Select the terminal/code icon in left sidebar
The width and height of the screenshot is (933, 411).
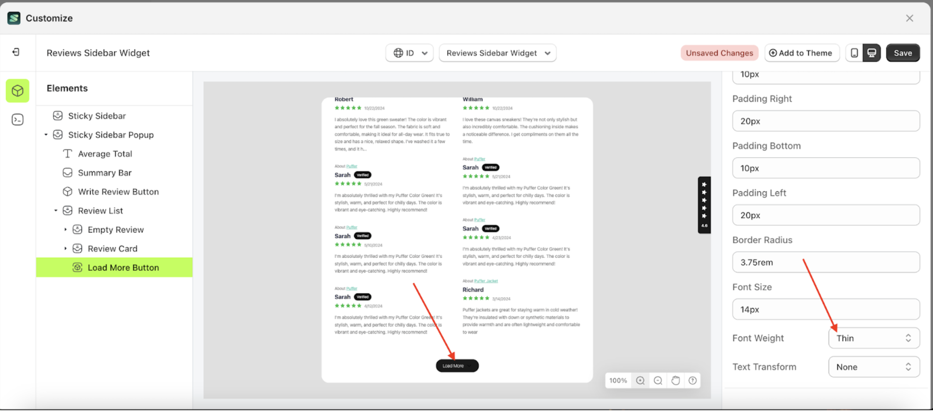point(17,120)
